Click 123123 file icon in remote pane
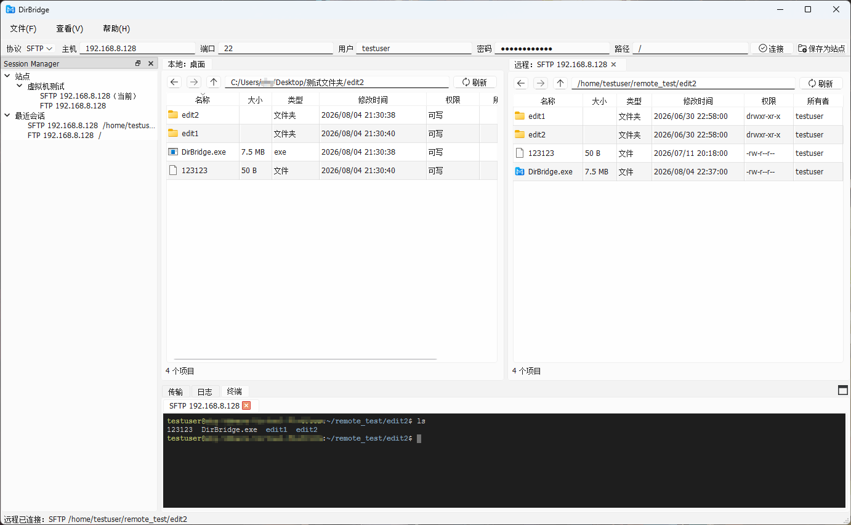The image size is (851, 525). (520, 153)
